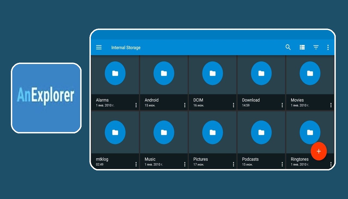Open the Android folder icon

point(164,73)
